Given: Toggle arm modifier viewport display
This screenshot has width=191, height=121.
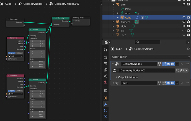Looking at the screenshot, I should click(168, 83).
